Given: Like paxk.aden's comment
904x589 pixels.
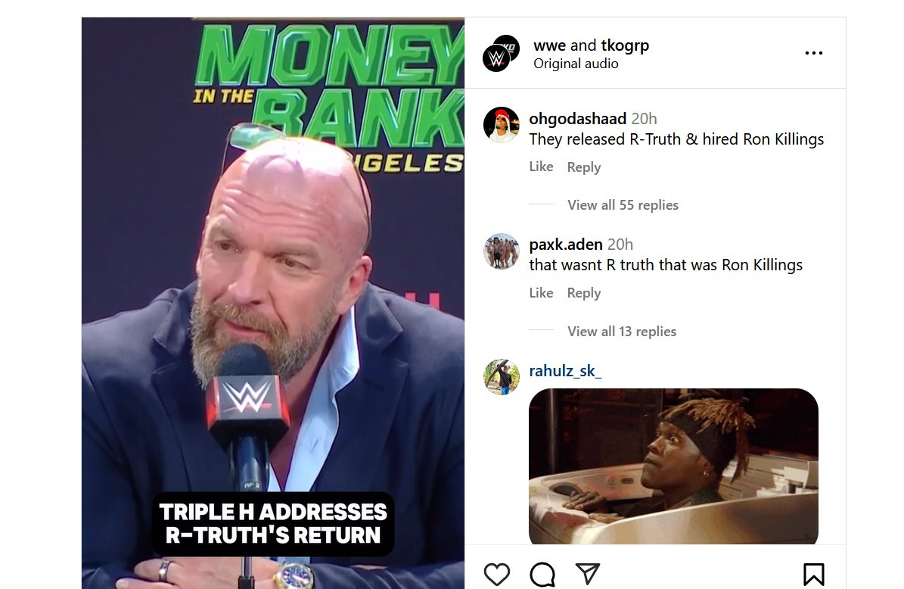Looking at the screenshot, I should coord(541,293).
